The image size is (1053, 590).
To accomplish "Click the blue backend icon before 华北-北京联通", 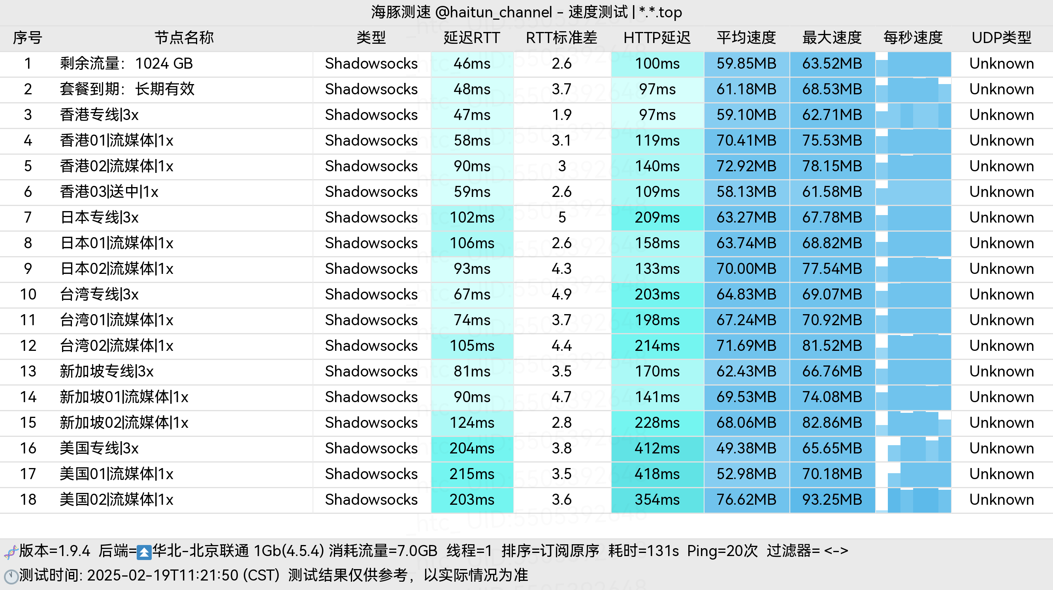I will 144,552.
